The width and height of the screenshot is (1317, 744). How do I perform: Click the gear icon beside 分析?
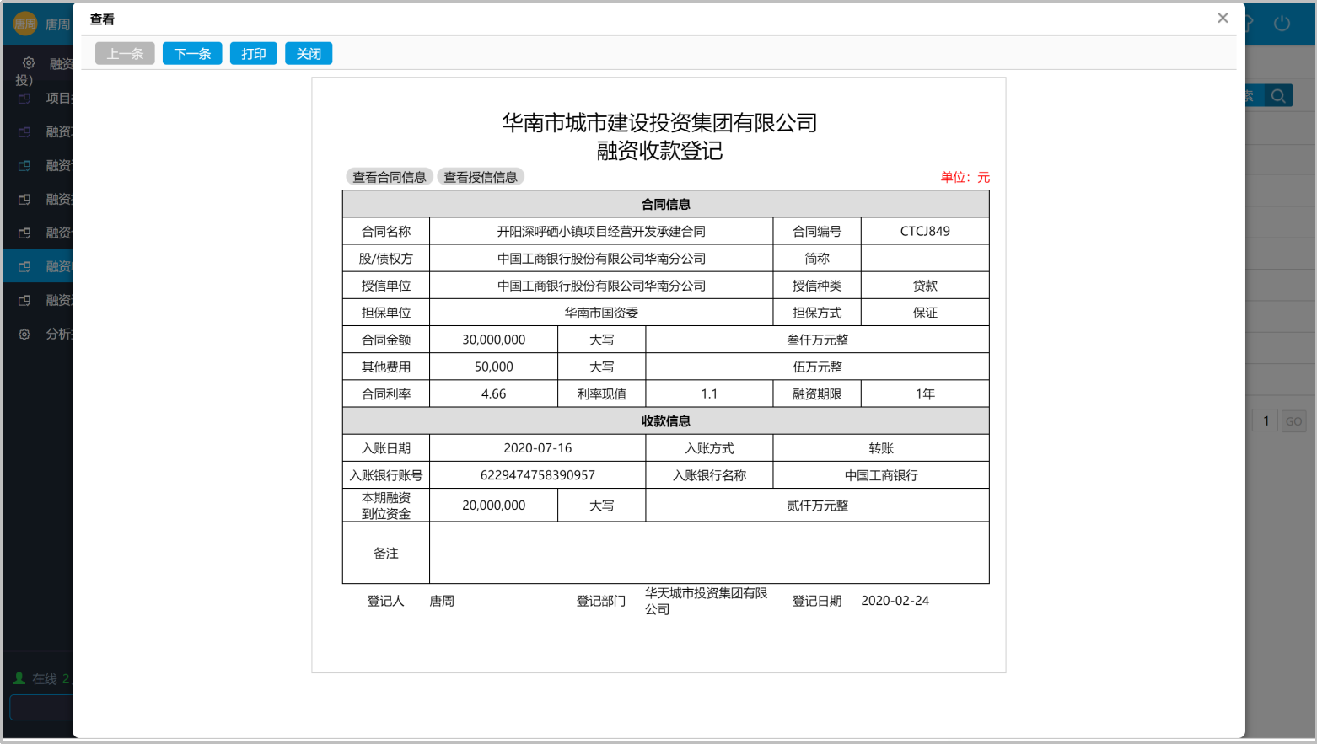point(24,335)
